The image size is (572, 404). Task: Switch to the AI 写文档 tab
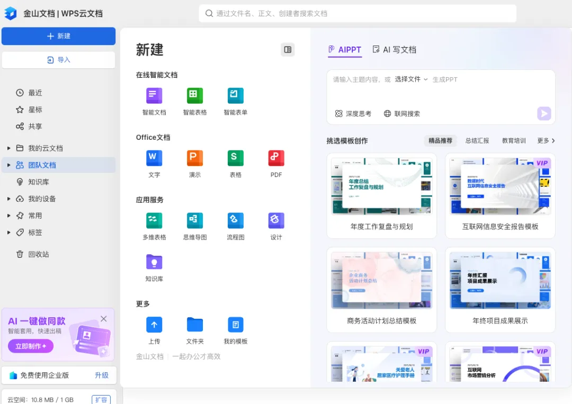[395, 50]
